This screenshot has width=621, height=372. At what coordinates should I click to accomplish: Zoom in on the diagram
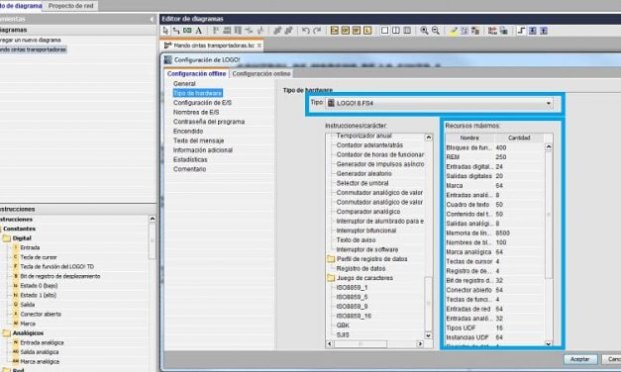pyautogui.click(x=424, y=31)
